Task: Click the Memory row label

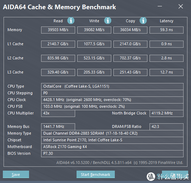Action: pyautogui.click(x=15, y=30)
